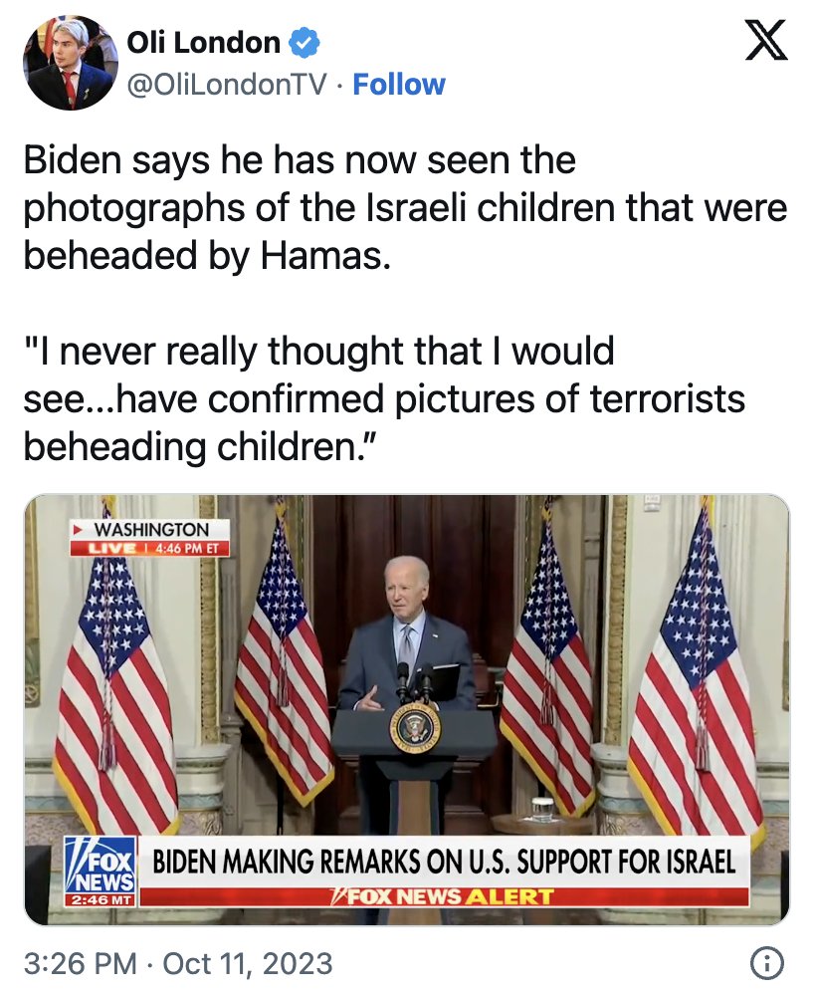
Task: Open the @OliLondonTV handle link
Action: (x=227, y=84)
